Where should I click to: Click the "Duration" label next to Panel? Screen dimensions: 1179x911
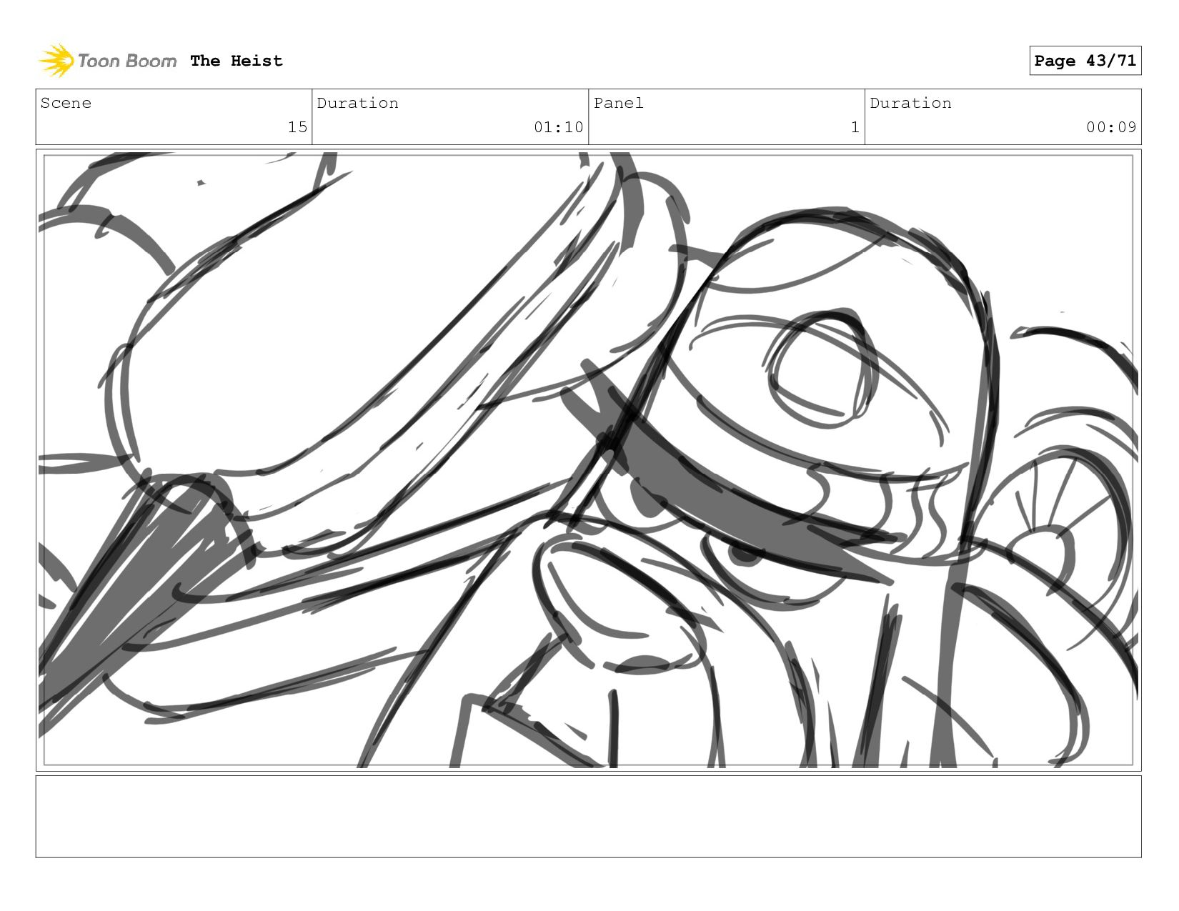[910, 103]
